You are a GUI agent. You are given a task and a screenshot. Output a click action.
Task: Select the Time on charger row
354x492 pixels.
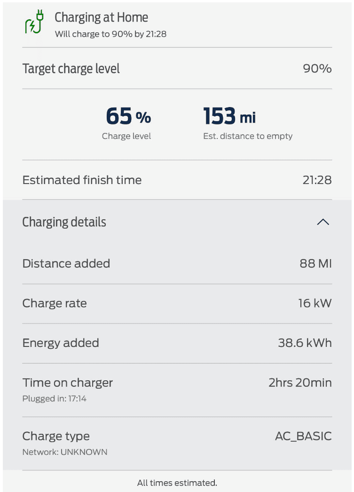point(177,390)
